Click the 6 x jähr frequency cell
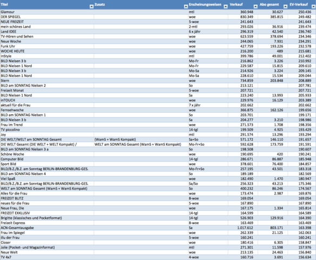 pos(195,31)
